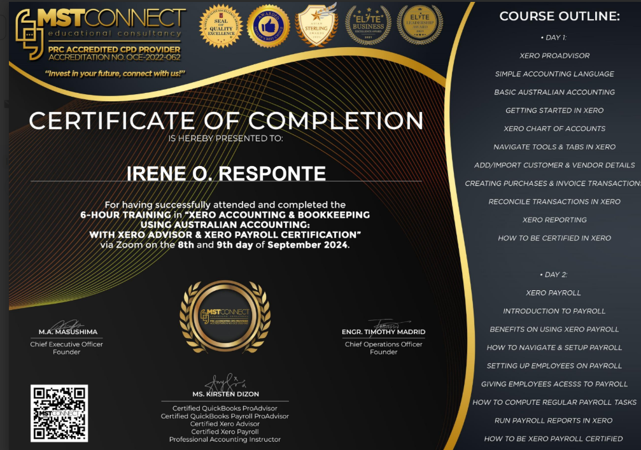641x450 pixels.
Task: Click 'XERO CHART OF ACCOUNTS' outline item
Action: [554, 129]
